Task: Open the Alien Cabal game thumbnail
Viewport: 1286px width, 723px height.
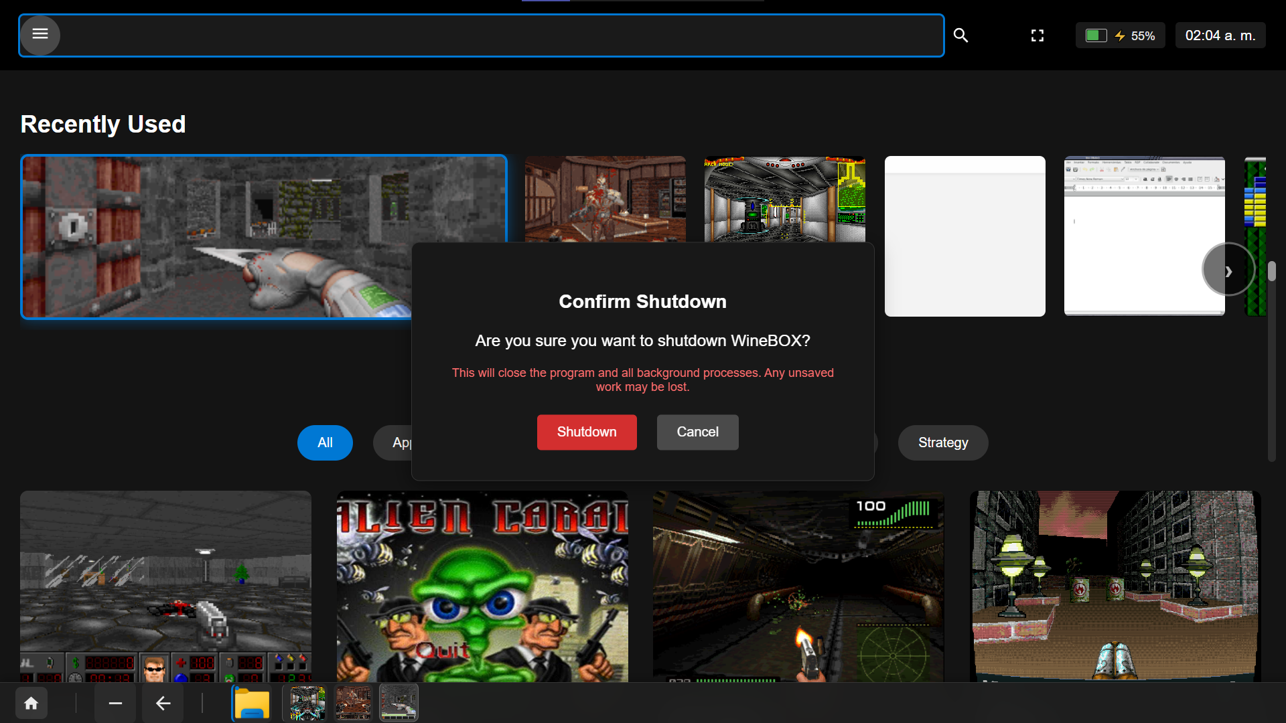Action: coord(482,586)
